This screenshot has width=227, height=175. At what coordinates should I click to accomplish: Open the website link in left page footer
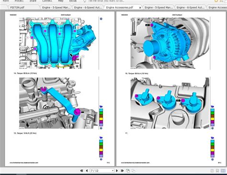[24, 163]
